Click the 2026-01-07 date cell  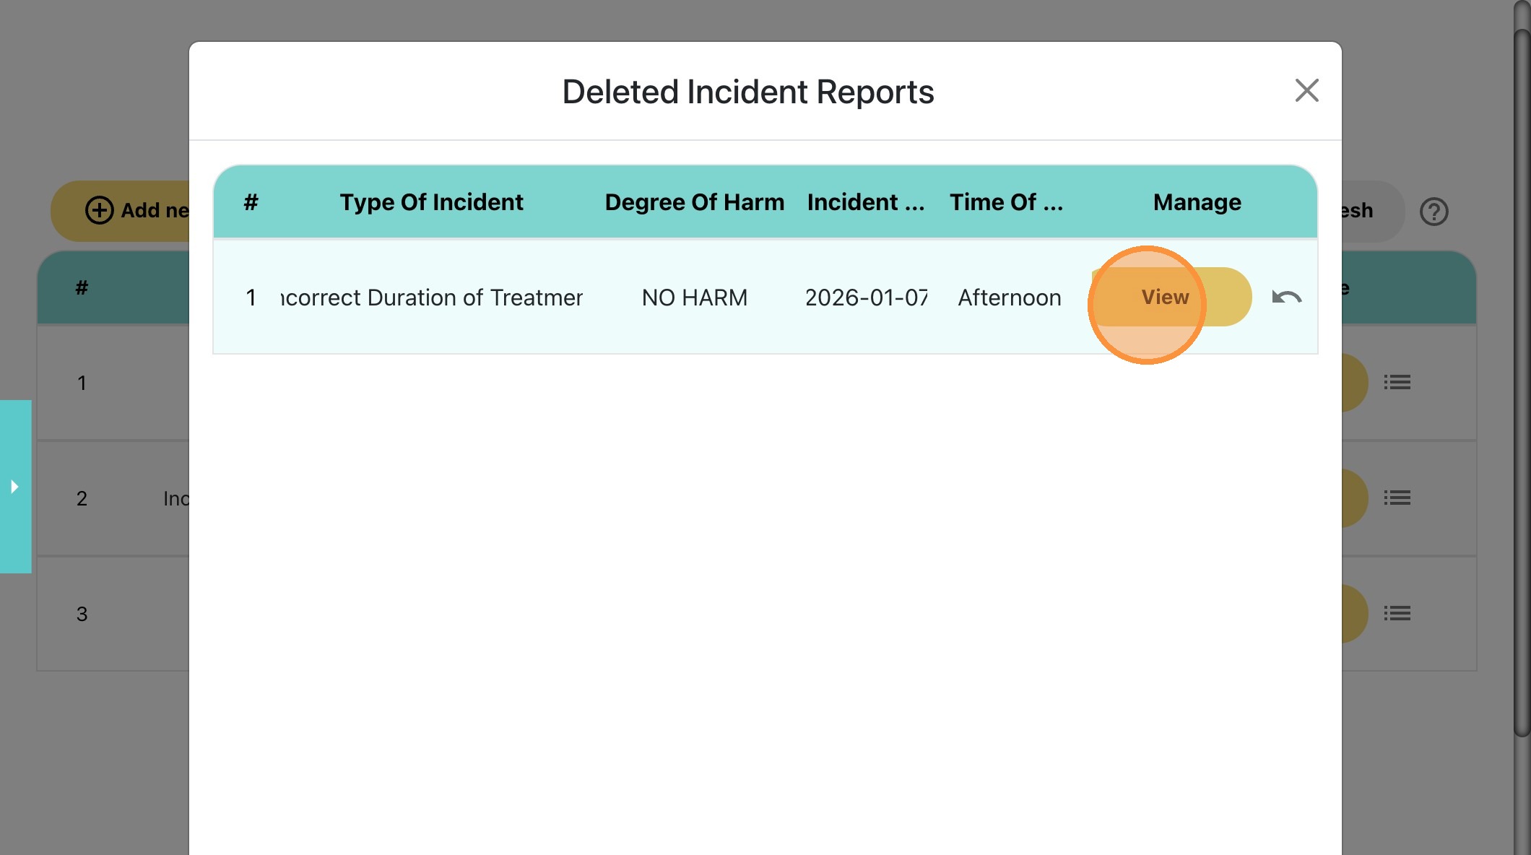866,298
